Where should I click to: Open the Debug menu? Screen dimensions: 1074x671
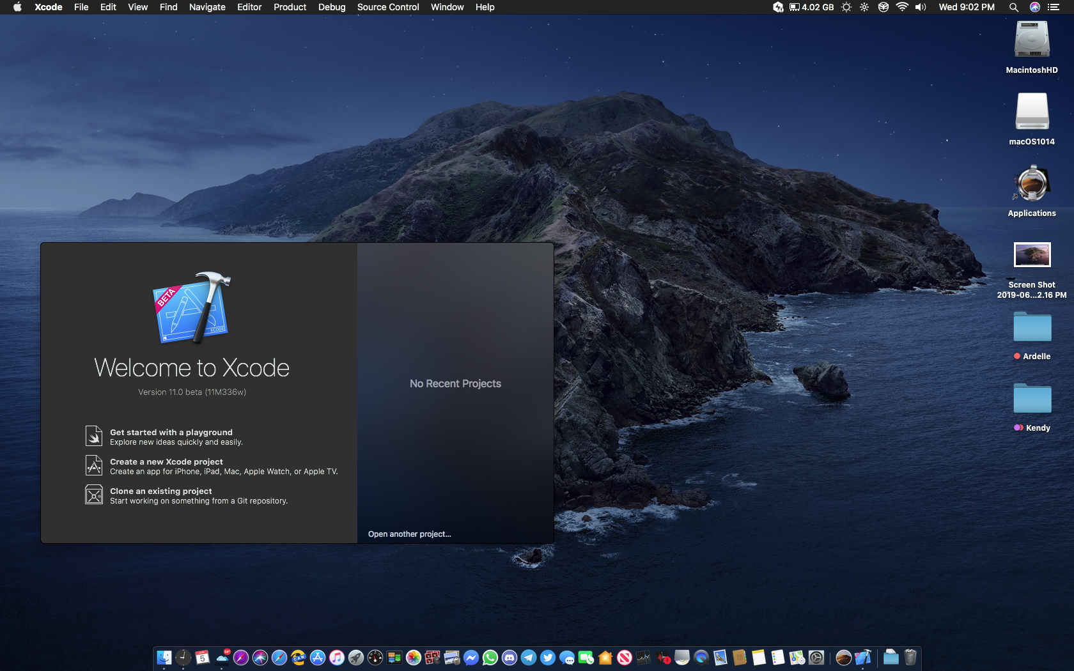tap(332, 7)
